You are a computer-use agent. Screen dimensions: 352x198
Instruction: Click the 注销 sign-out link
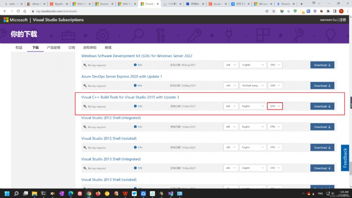(342, 20)
